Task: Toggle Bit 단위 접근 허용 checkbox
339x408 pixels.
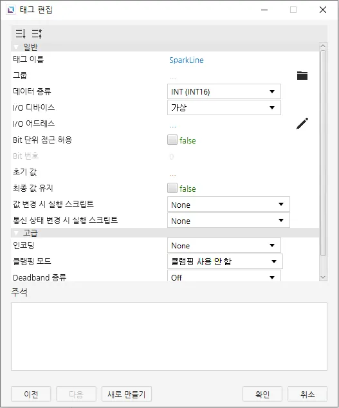Action: coord(172,140)
